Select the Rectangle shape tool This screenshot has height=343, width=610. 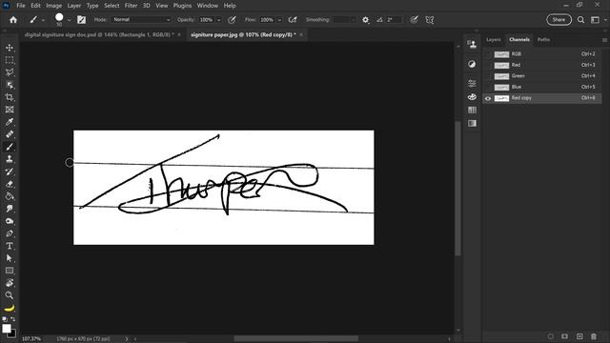pos(10,271)
